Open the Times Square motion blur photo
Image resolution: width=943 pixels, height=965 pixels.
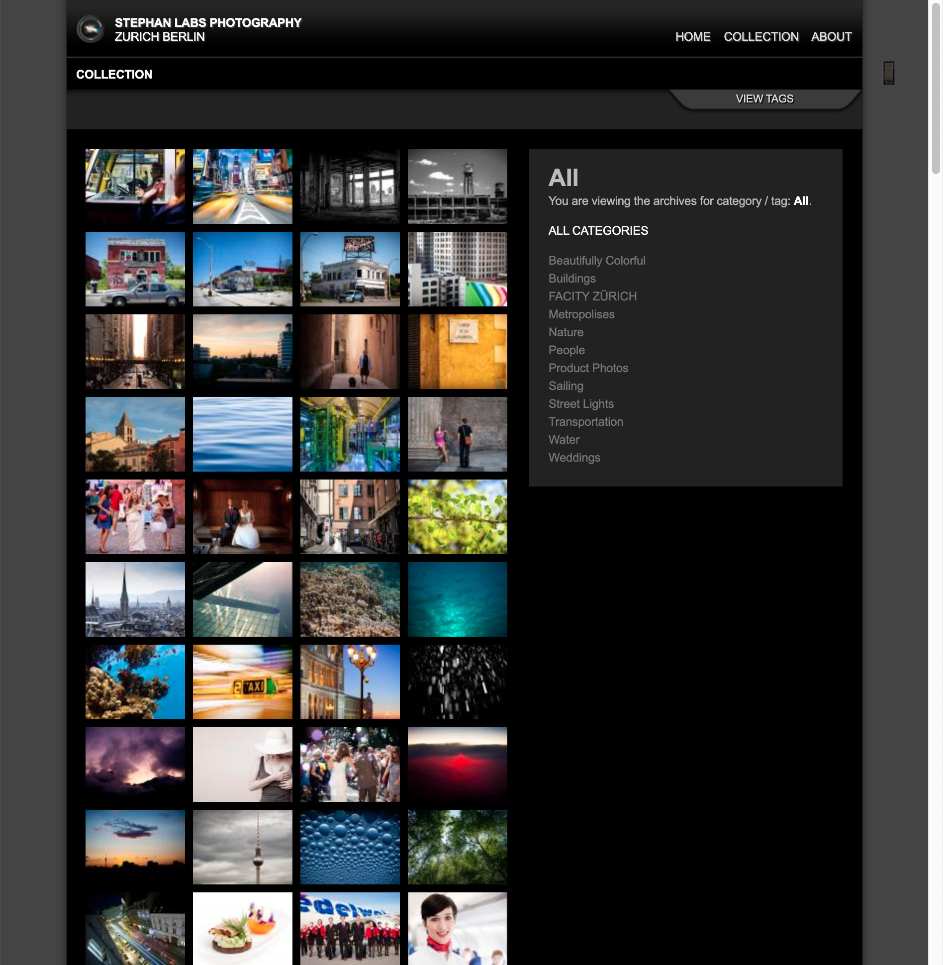(x=242, y=187)
